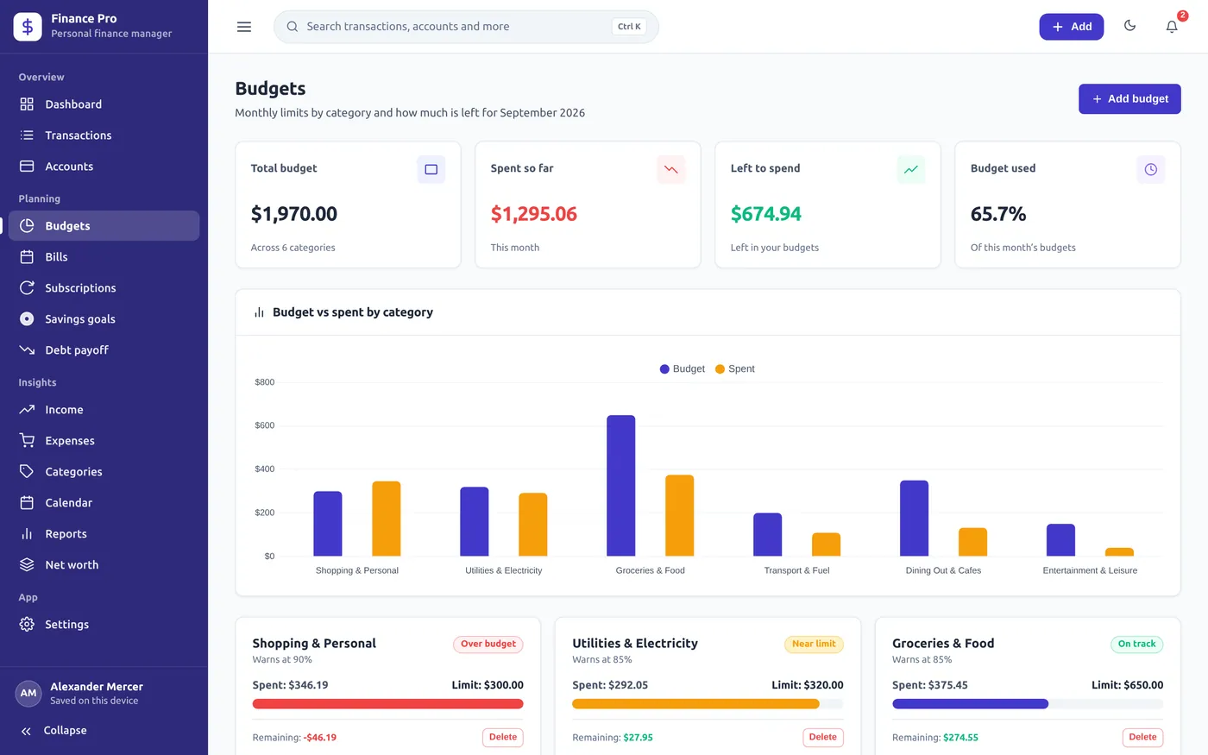
Task: Open the Alexander Mercer profile name
Action: pyautogui.click(x=97, y=687)
